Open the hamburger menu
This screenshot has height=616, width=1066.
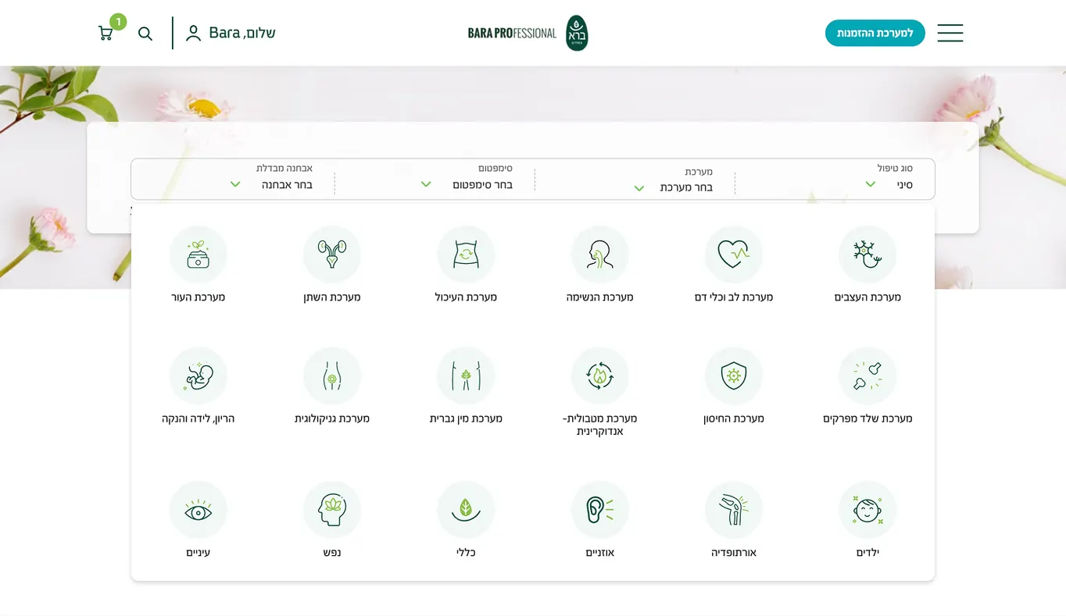[x=950, y=33]
